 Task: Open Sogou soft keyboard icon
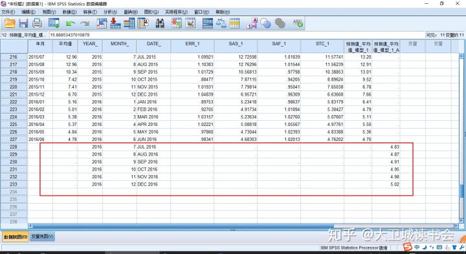[x=439, y=247]
